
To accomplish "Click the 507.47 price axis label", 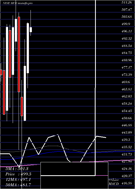I will tap(127, 9).
